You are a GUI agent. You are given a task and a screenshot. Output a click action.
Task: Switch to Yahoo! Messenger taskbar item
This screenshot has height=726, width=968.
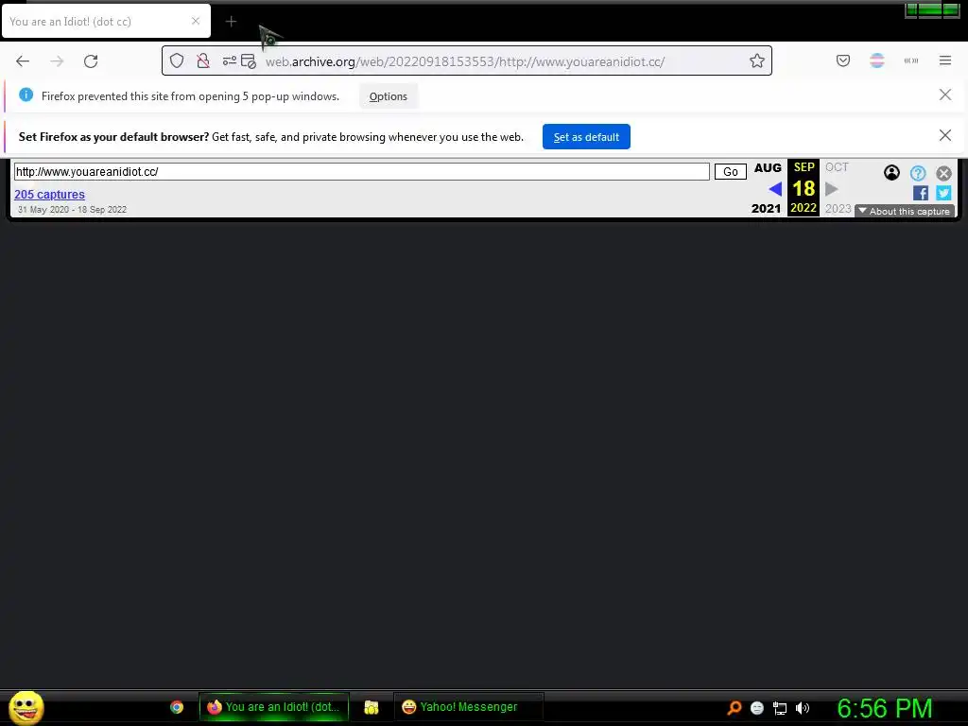[469, 707]
